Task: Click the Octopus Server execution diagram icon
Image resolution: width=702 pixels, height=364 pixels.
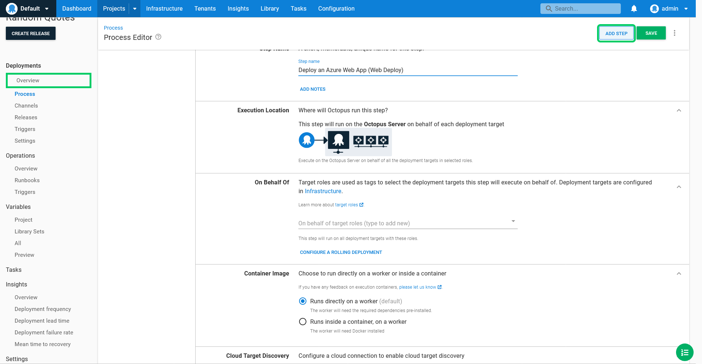Action: coord(338,142)
